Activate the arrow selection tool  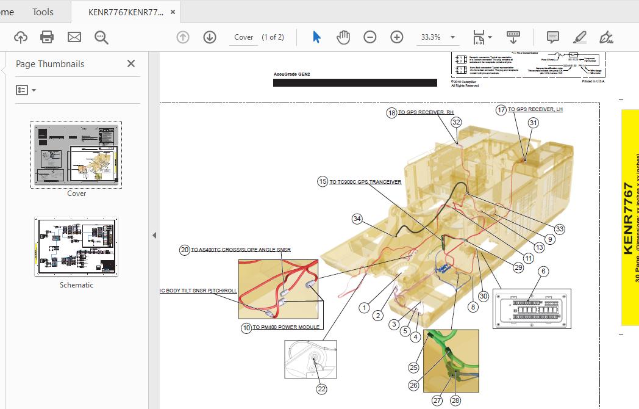tap(316, 37)
